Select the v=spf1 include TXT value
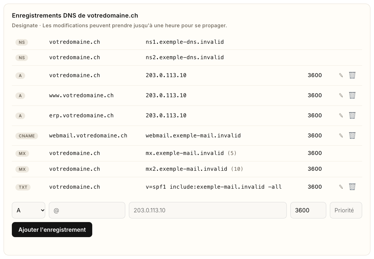The width and height of the screenshot is (374, 259). click(214, 187)
